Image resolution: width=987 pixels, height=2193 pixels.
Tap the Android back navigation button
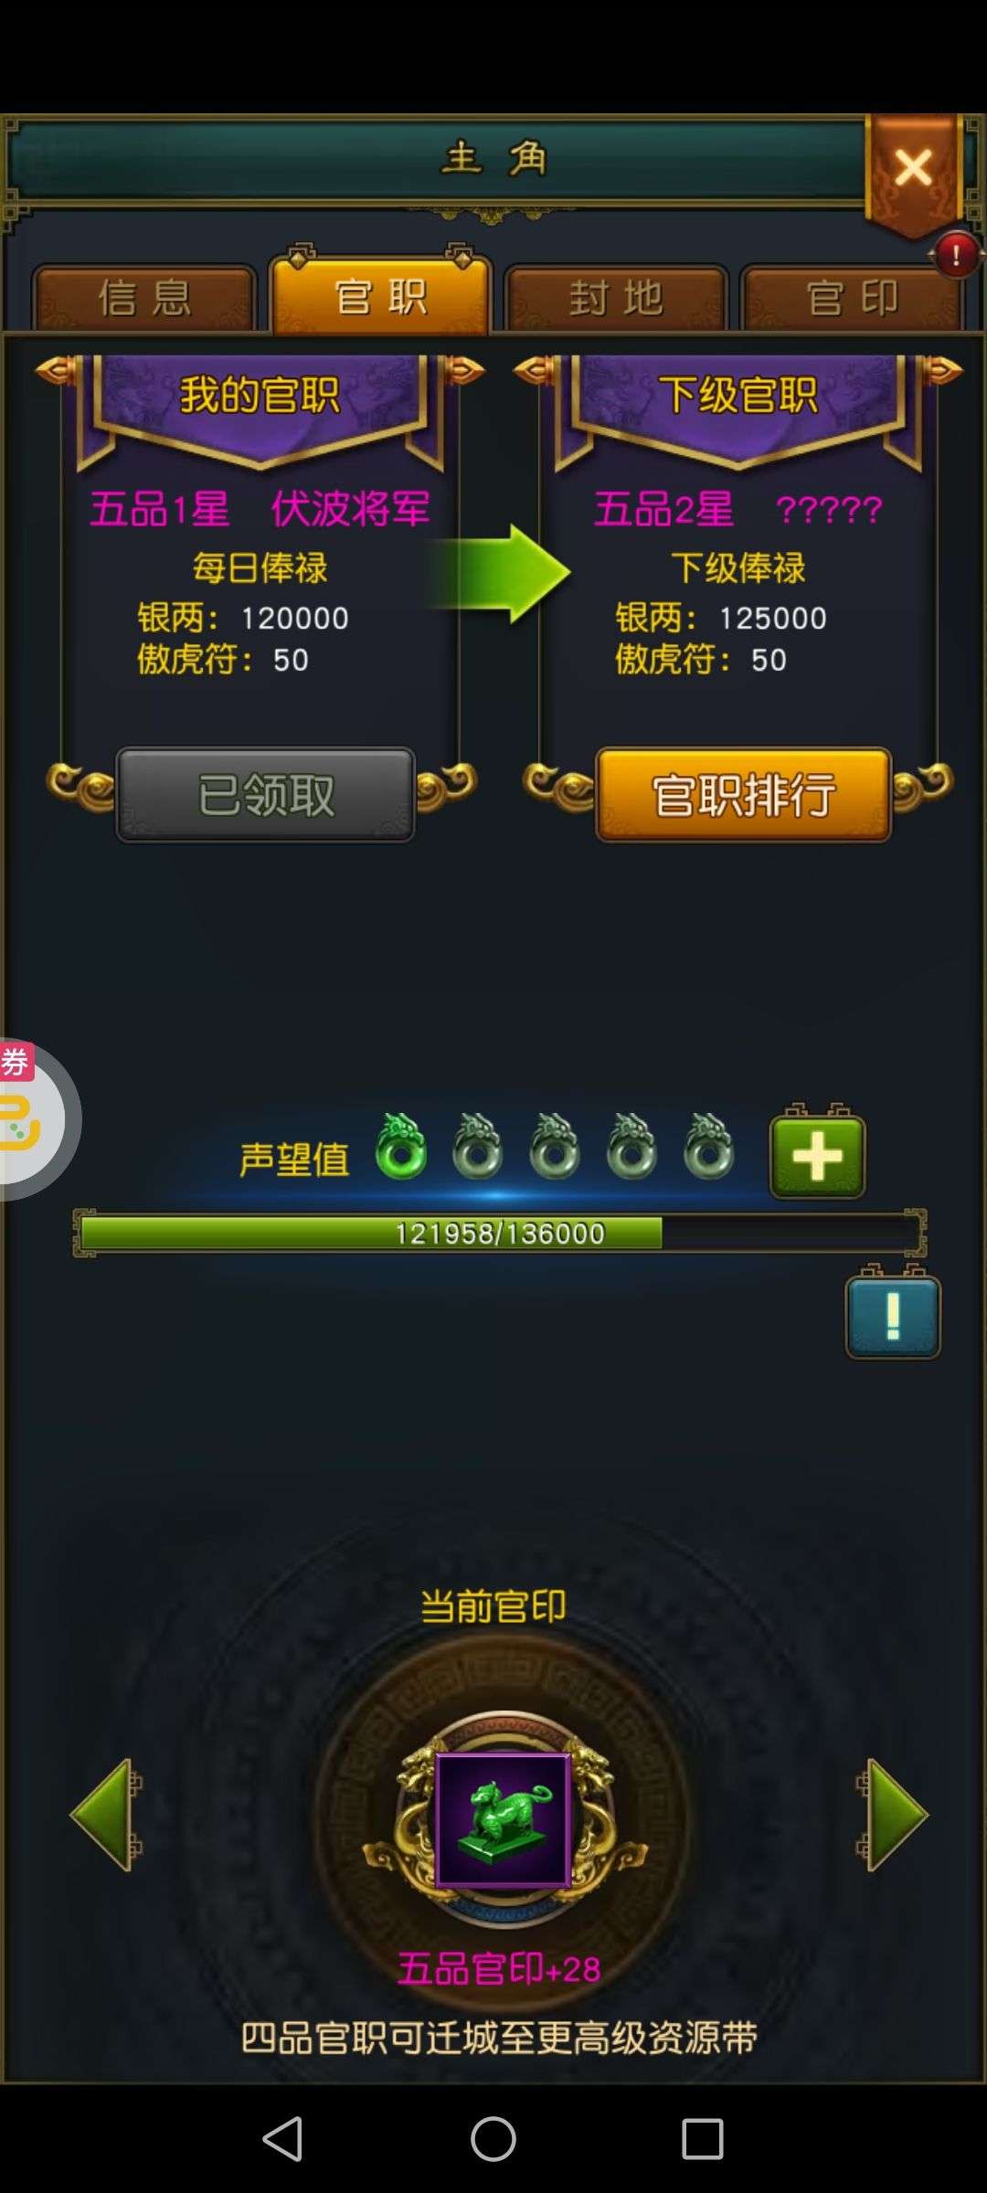pos(282,2139)
